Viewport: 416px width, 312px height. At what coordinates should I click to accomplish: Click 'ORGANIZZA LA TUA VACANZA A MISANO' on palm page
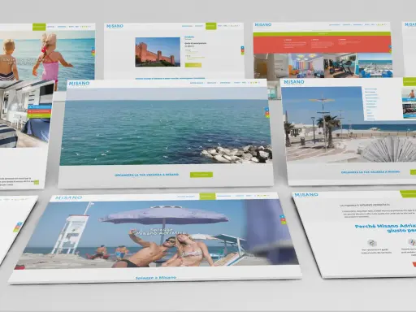click(370, 172)
